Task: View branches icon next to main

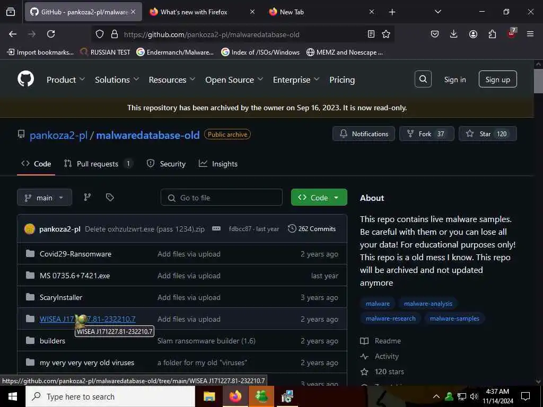Action: pyautogui.click(x=87, y=197)
